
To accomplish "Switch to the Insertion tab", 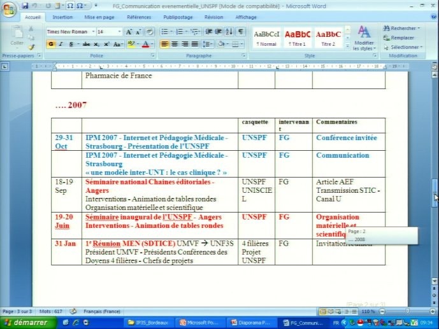I will point(62,17).
